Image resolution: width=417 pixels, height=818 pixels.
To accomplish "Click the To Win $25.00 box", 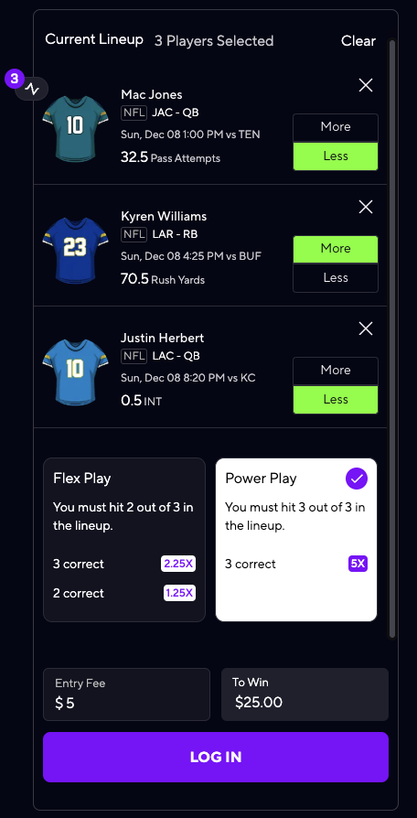I will click(x=305, y=694).
